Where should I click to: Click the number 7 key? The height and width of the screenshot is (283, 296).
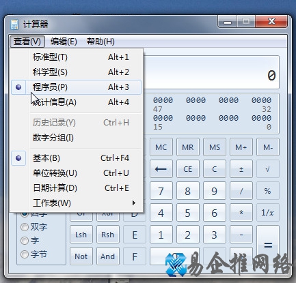pos(161,191)
